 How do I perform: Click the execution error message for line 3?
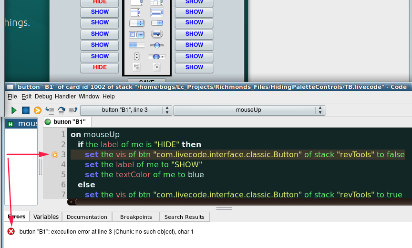coord(106,232)
